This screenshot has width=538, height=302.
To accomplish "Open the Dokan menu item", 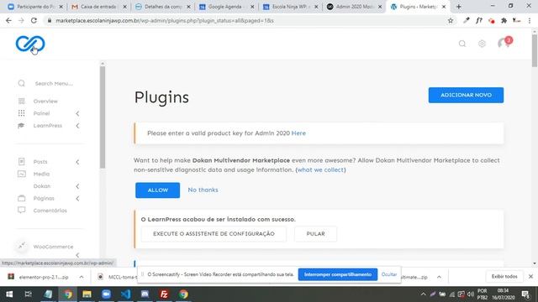I will (x=42, y=186).
